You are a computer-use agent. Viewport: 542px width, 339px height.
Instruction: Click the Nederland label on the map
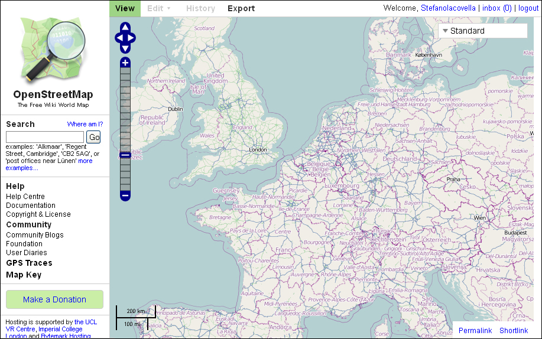click(337, 128)
